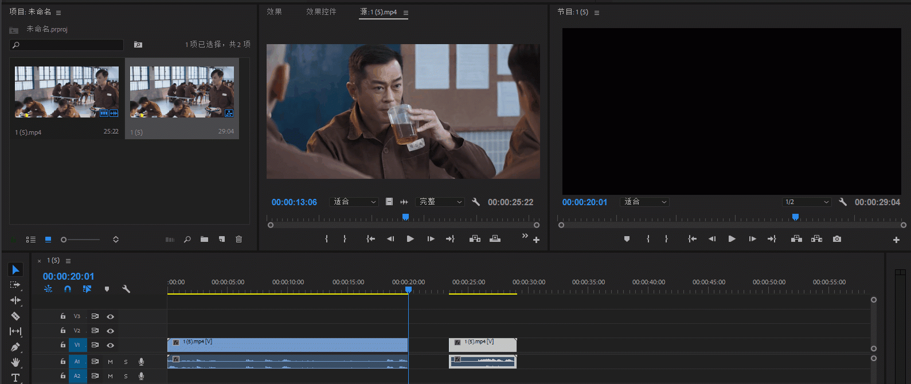Open the program monitor wrench settings
Screen dimensions: 911x384
tap(843, 202)
